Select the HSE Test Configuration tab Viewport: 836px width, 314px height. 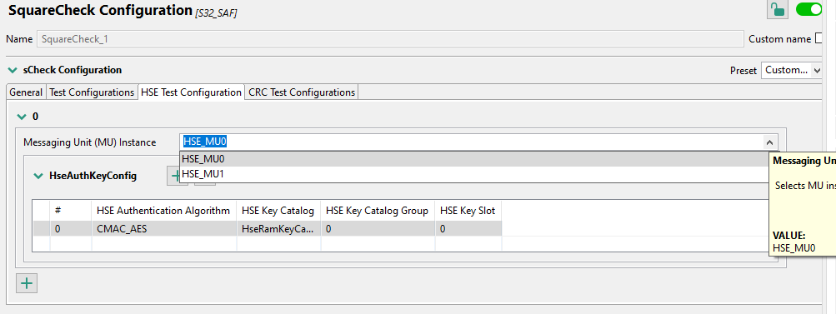(x=191, y=92)
